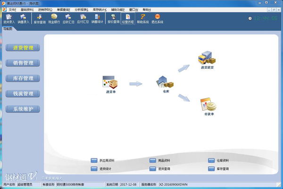Click the 库存查询 toolbar icon
The height and width of the screenshot is (189, 283).
40,18
